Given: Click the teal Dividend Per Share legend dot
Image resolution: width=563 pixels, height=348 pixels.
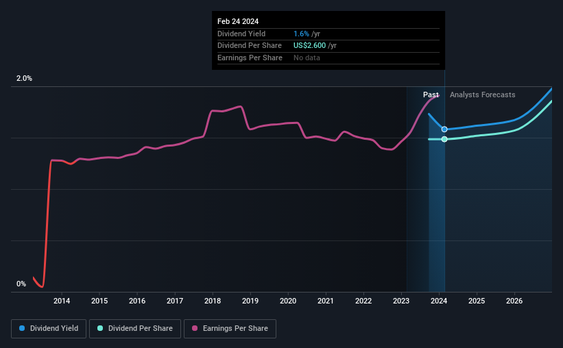Looking at the screenshot, I should 100,328.
